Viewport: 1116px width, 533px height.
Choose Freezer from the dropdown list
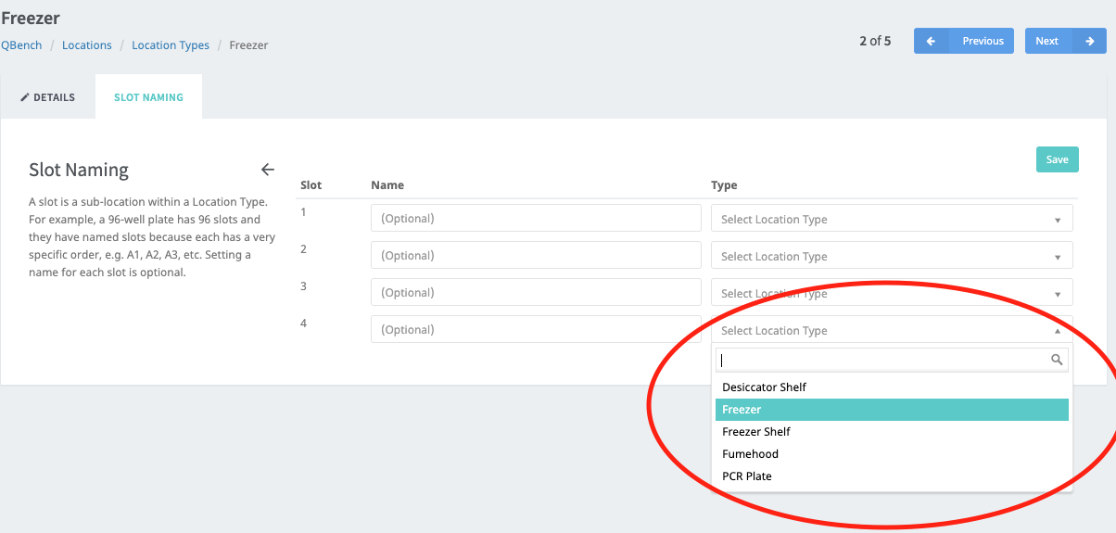[x=892, y=410]
